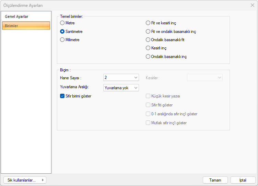Open the Hane Sayısı dropdown
Screen dimensions: 258x186
pos(121,78)
